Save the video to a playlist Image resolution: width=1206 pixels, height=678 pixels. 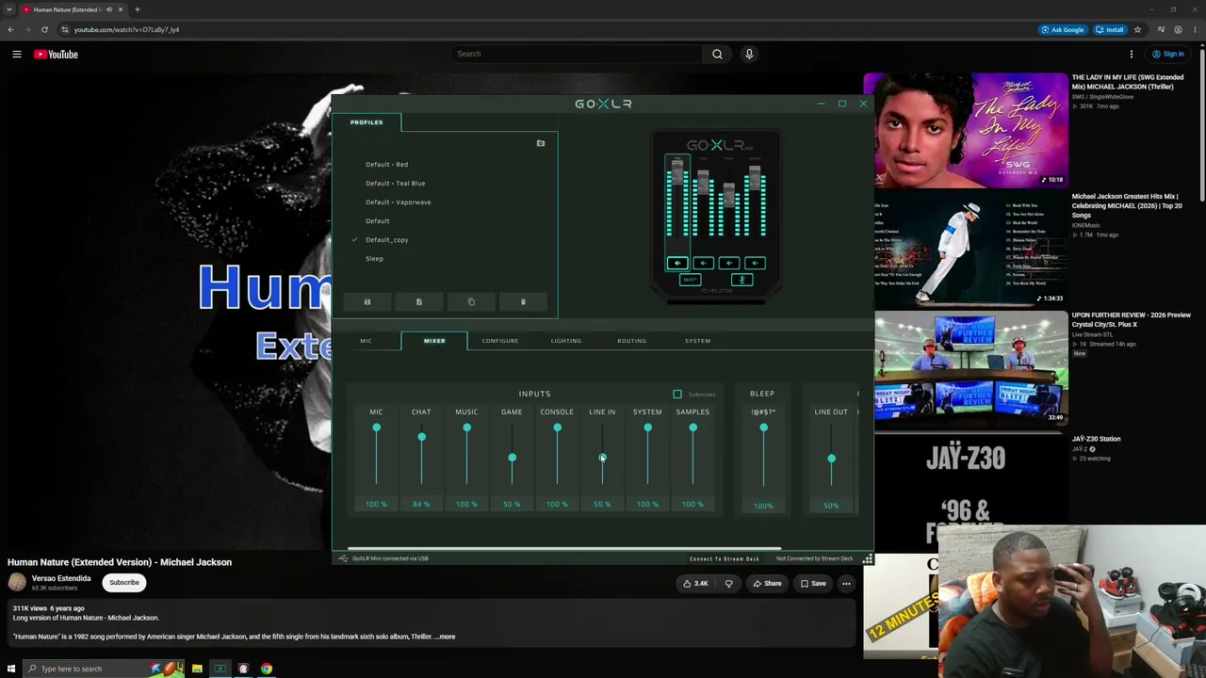813,584
